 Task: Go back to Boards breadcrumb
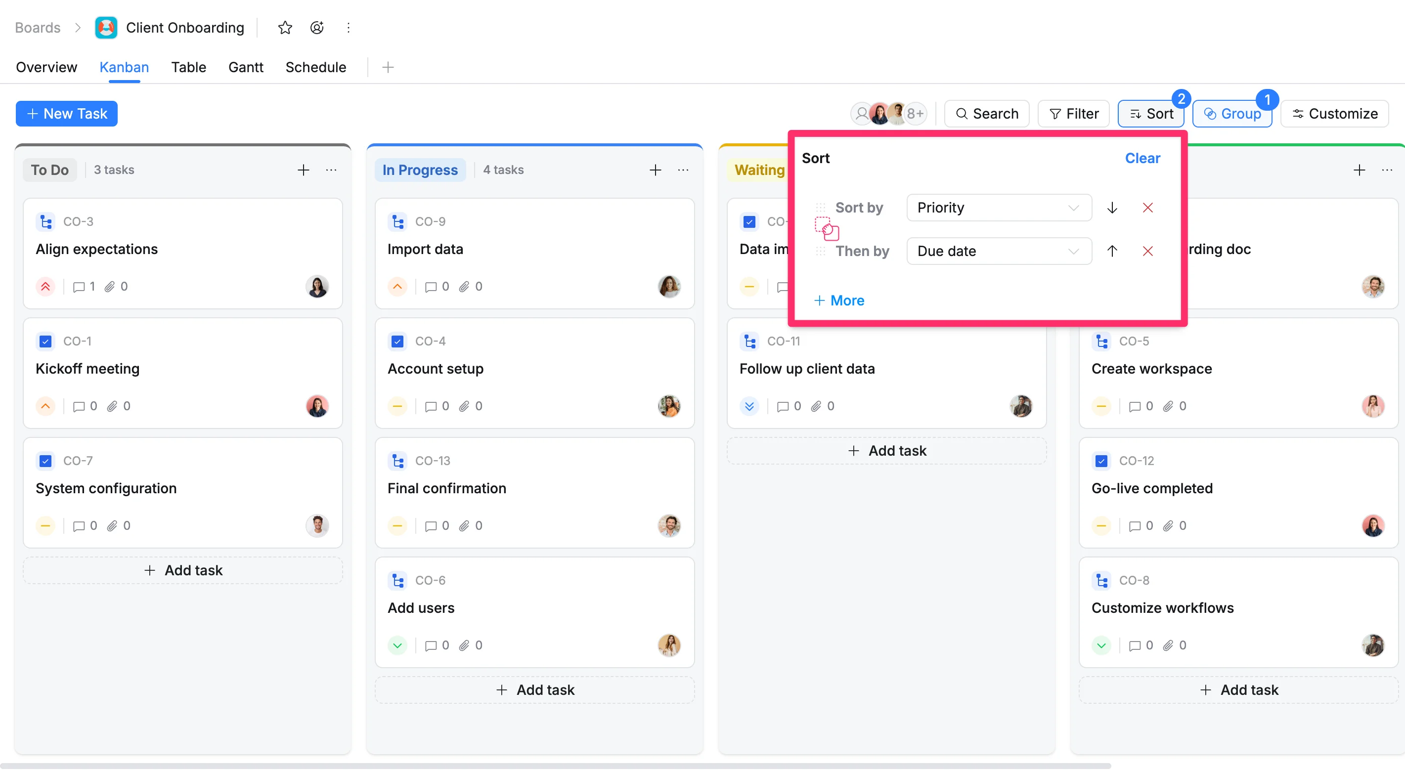38,27
